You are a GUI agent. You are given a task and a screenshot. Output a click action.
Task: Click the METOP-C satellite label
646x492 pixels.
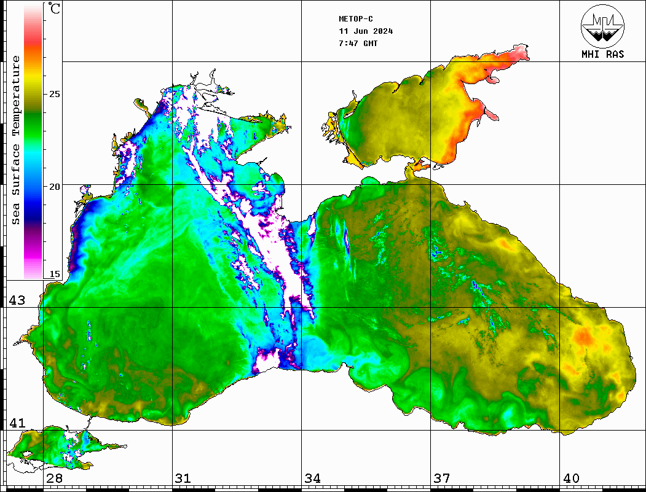[356, 19]
